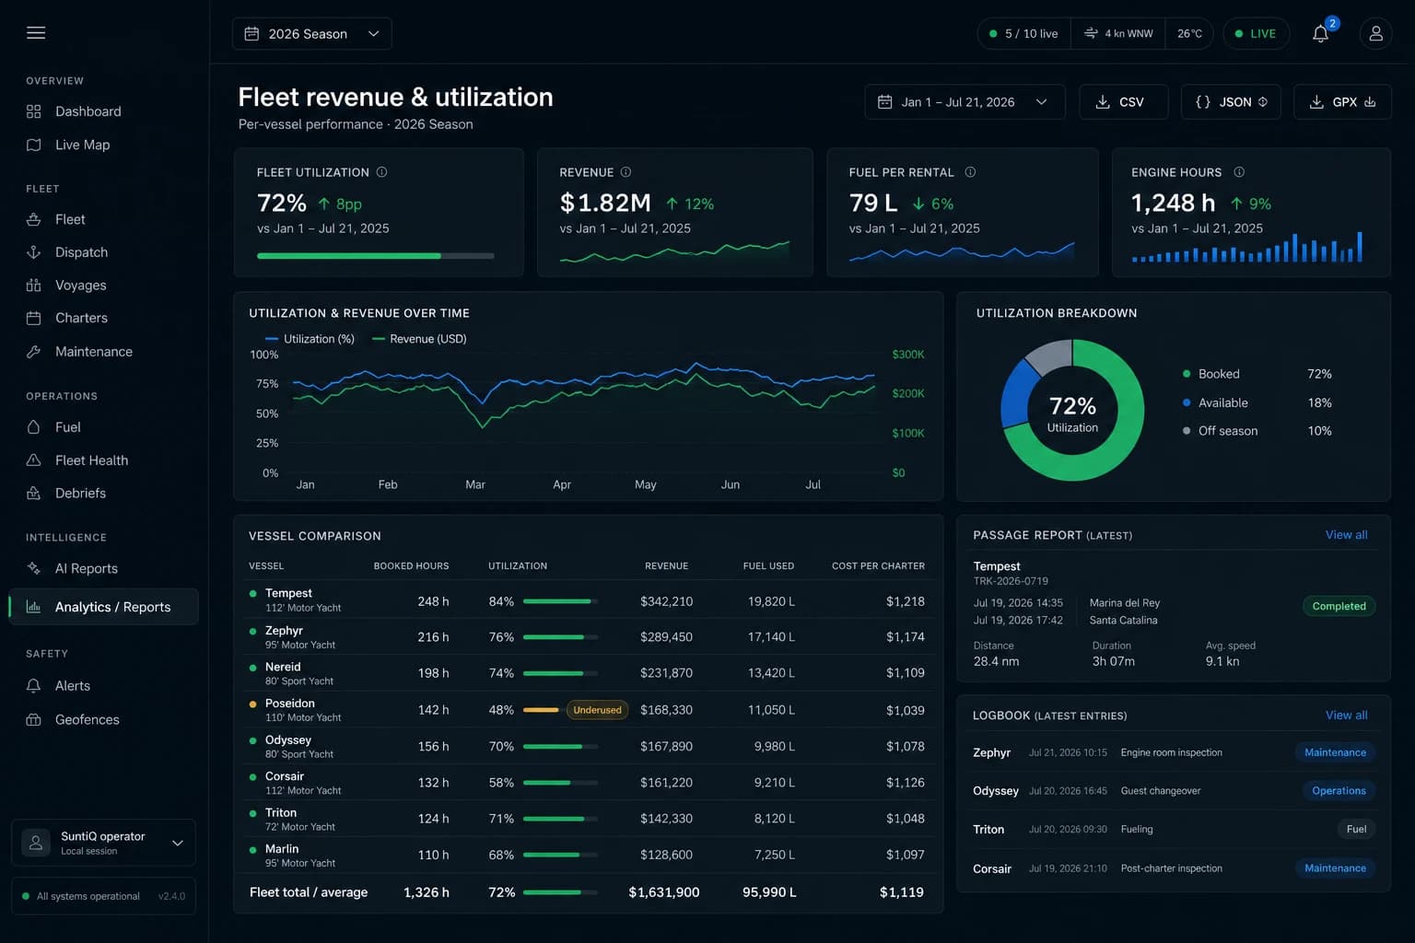Click the calendar icon in 2026 Season selector

click(x=251, y=34)
